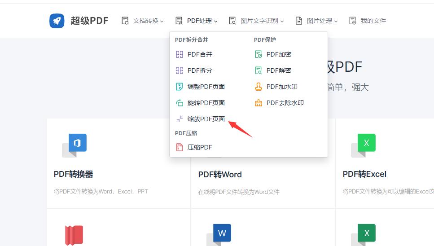Click the 在线将PDF文件转换为Word文件 description
Viewport: 434px width, 246px height.
pos(239,192)
